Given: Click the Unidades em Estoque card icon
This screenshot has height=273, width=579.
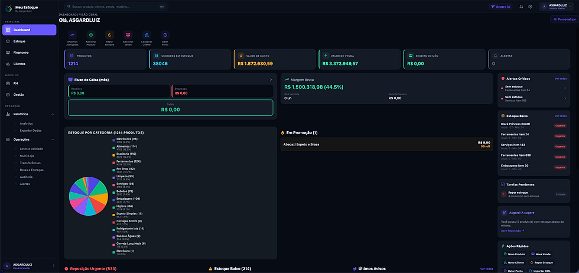Looking at the screenshot, I should [x=157, y=56].
